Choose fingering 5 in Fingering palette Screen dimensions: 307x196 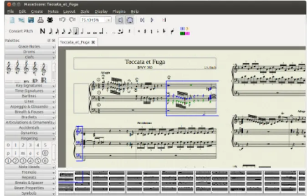pyautogui.click(x=45, y=145)
